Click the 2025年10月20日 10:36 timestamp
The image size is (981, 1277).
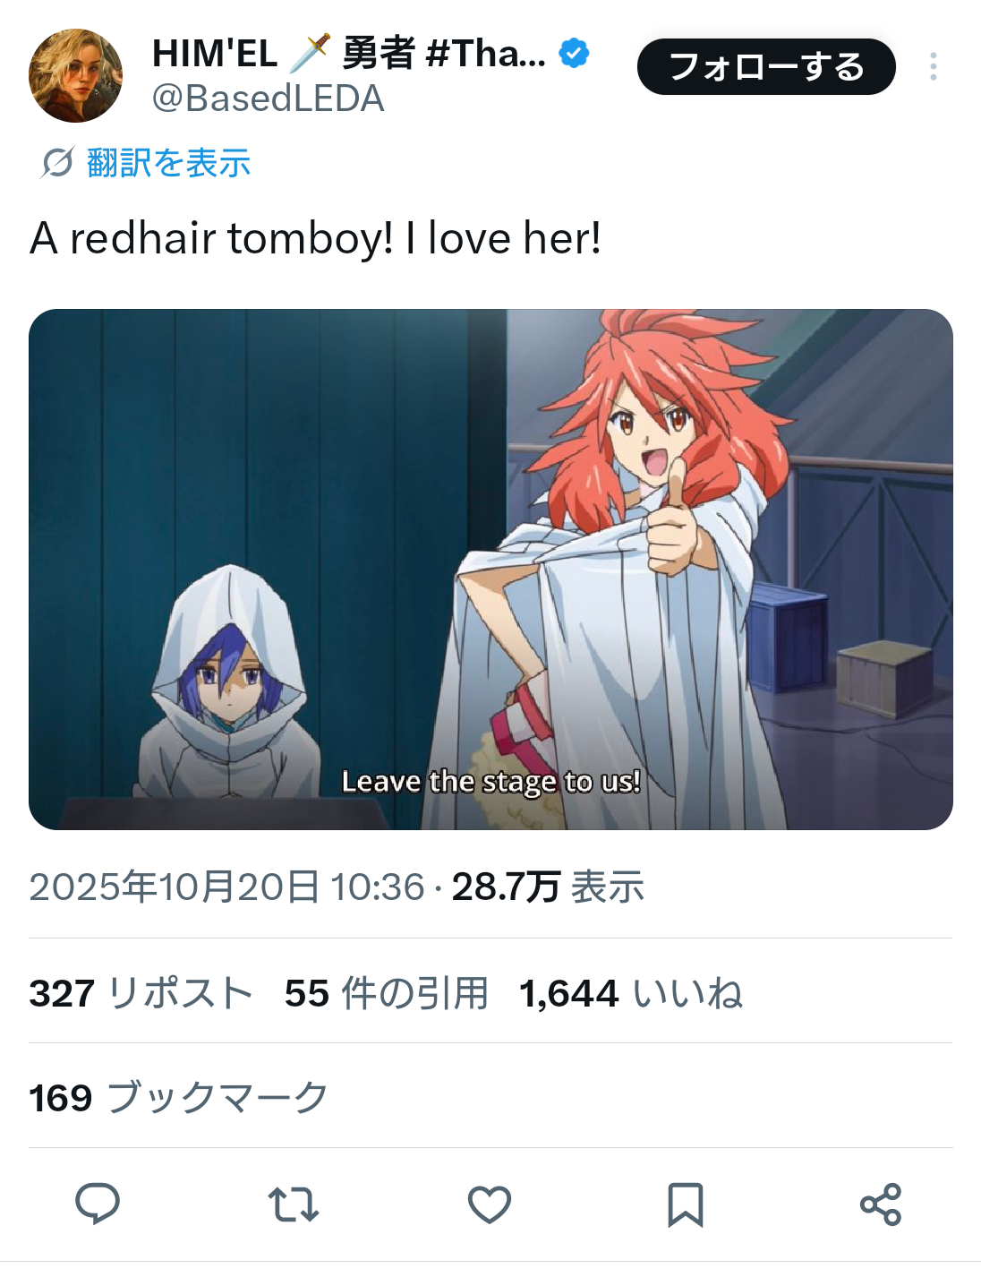click(x=226, y=887)
